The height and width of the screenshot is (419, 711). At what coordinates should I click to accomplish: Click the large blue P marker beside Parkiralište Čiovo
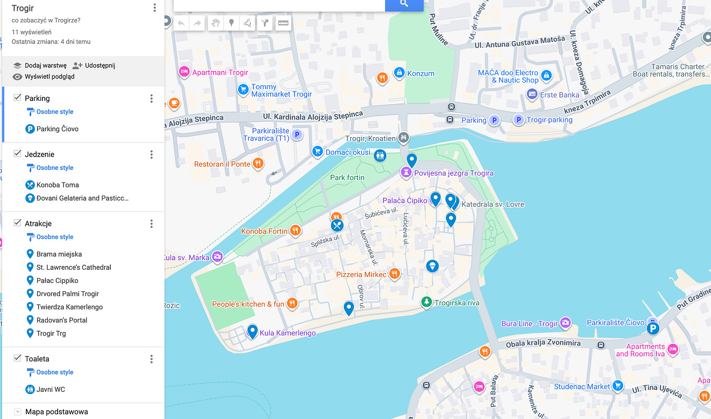(653, 329)
